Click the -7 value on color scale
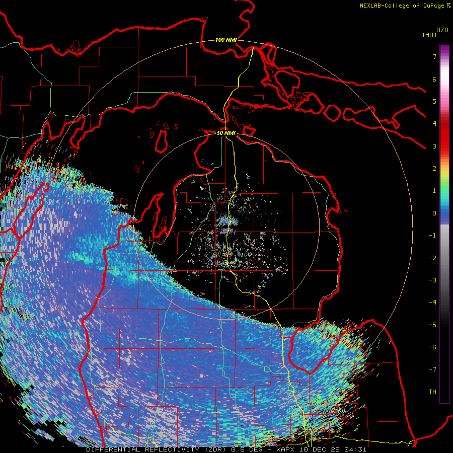The width and height of the screenshot is (453, 453). pyautogui.click(x=432, y=369)
